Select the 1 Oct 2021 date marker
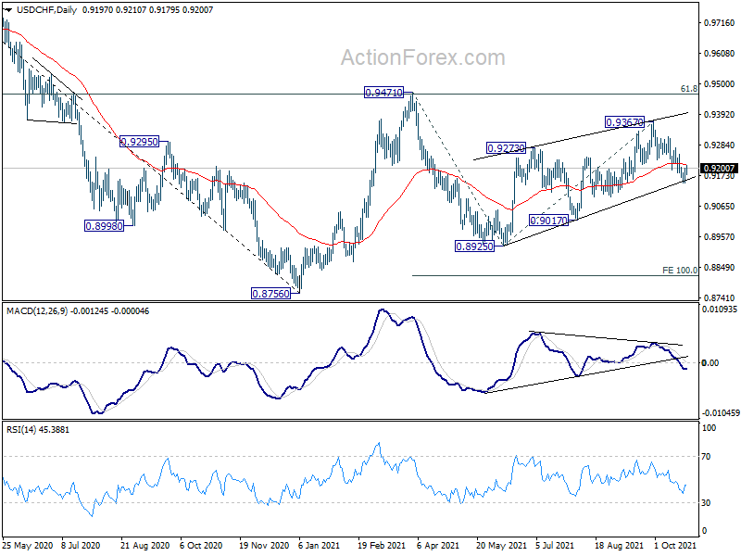Image resolution: width=741 pixels, height=556 pixels. point(675,545)
